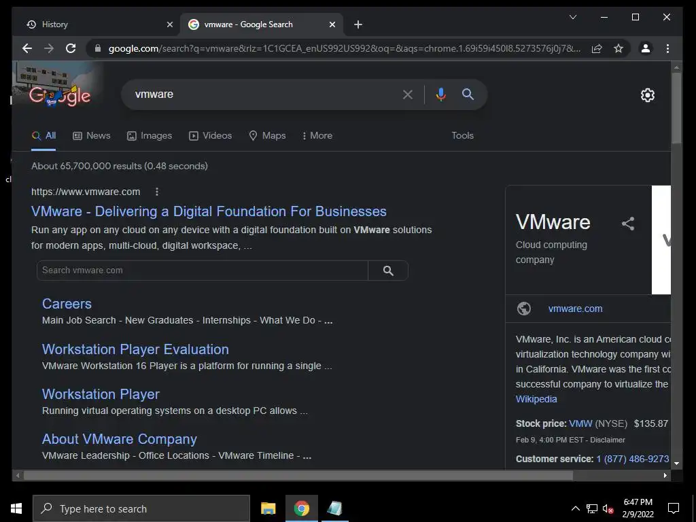Open the notepad-like app in taskbar

click(334, 508)
